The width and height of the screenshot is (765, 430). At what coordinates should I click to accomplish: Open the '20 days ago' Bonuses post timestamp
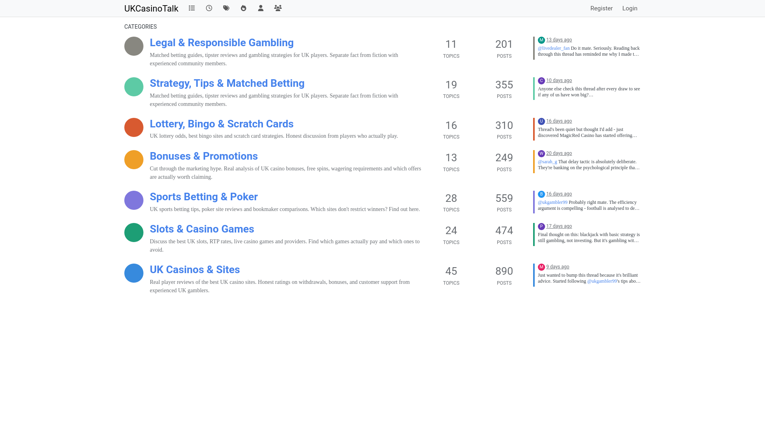(x=559, y=153)
